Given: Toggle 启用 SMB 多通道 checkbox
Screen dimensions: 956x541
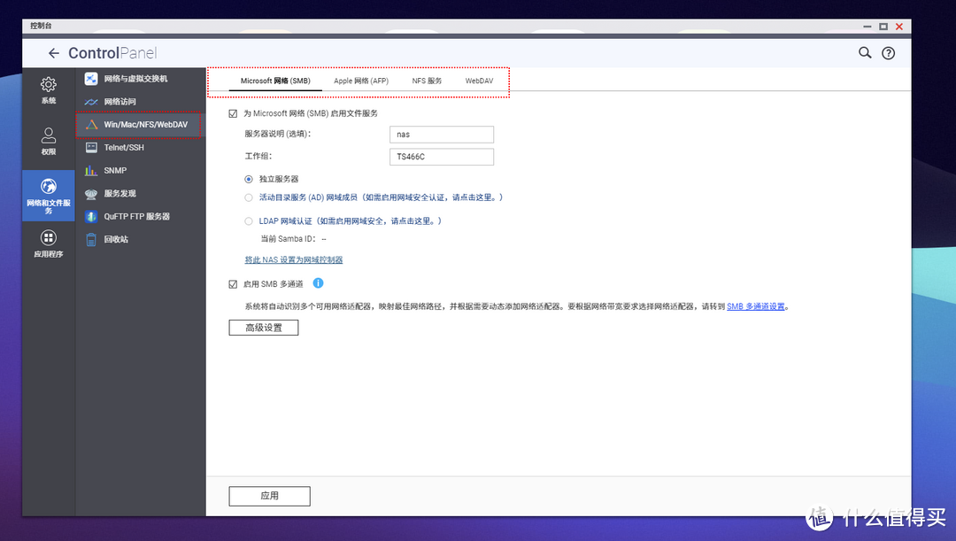Looking at the screenshot, I should pos(233,284).
